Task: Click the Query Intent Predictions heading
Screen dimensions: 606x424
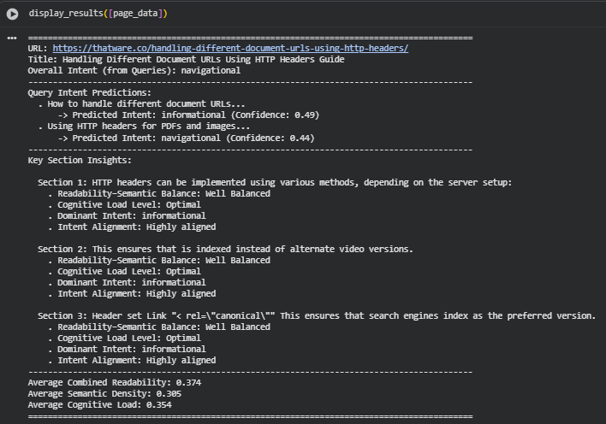Action: (x=89, y=92)
